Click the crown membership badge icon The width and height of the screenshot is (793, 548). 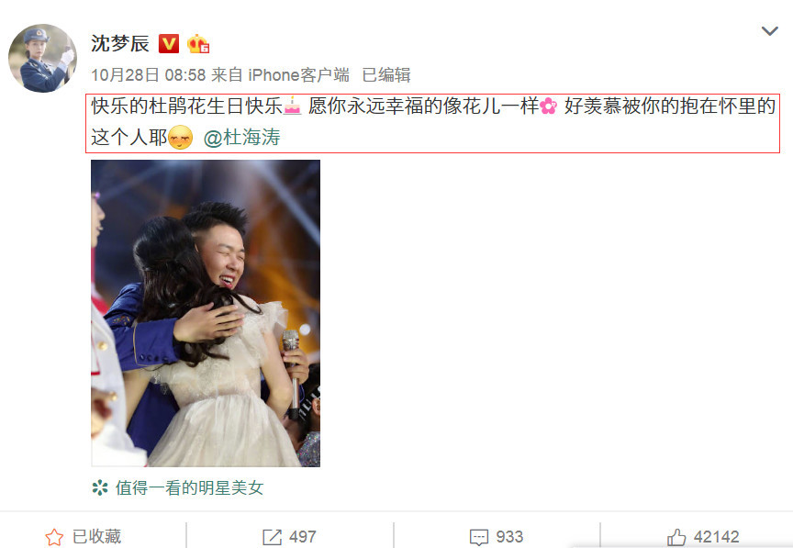click(x=198, y=44)
